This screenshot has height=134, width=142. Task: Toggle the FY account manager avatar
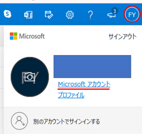132,15
